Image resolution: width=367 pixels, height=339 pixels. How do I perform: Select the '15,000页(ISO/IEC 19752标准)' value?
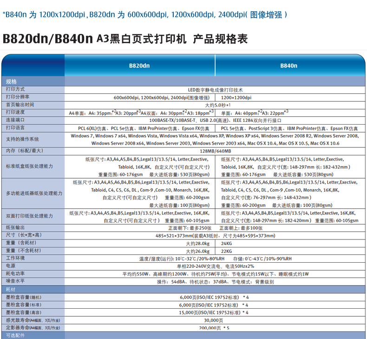coord(210,313)
